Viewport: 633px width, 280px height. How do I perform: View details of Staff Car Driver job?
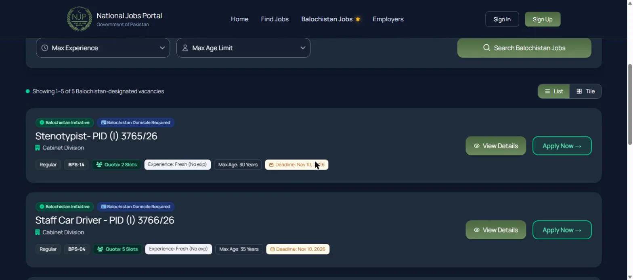coord(496,230)
